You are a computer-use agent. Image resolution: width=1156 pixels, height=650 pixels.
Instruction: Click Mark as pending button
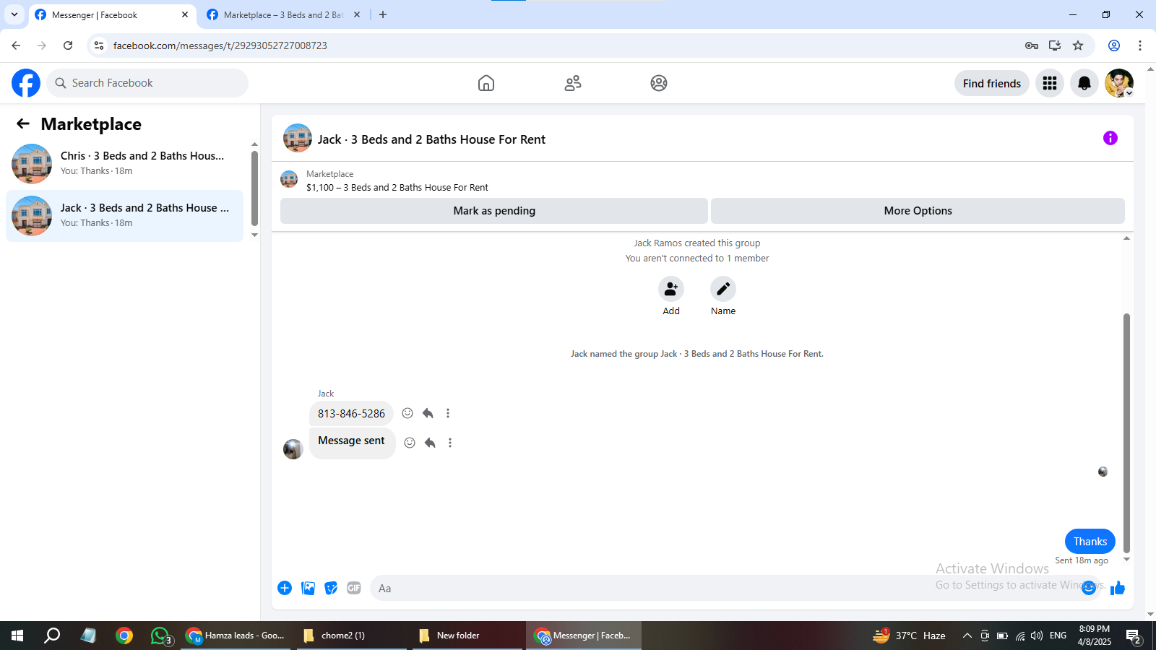point(494,211)
